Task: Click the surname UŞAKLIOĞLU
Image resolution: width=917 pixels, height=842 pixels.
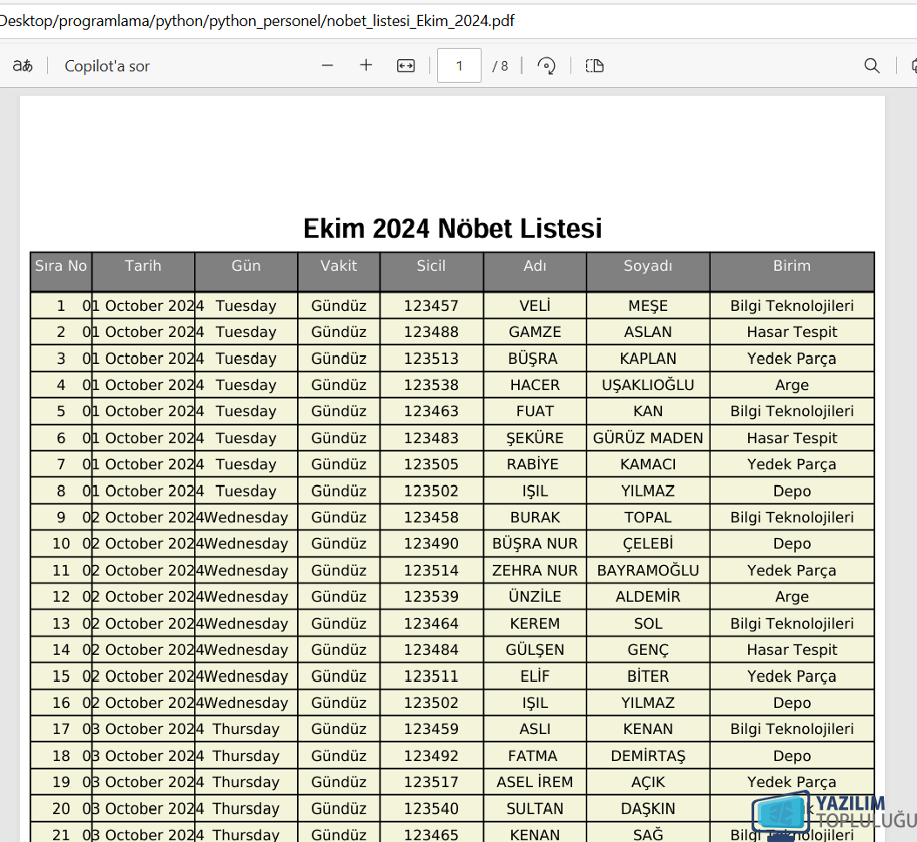Action: coord(648,386)
